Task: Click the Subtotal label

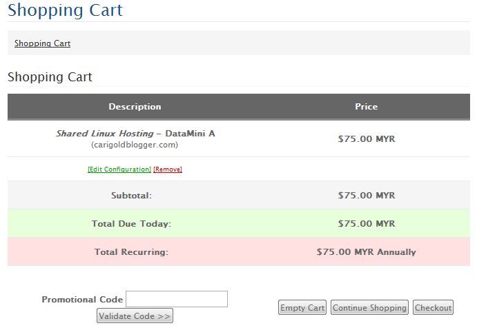Action: pyautogui.click(x=131, y=196)
